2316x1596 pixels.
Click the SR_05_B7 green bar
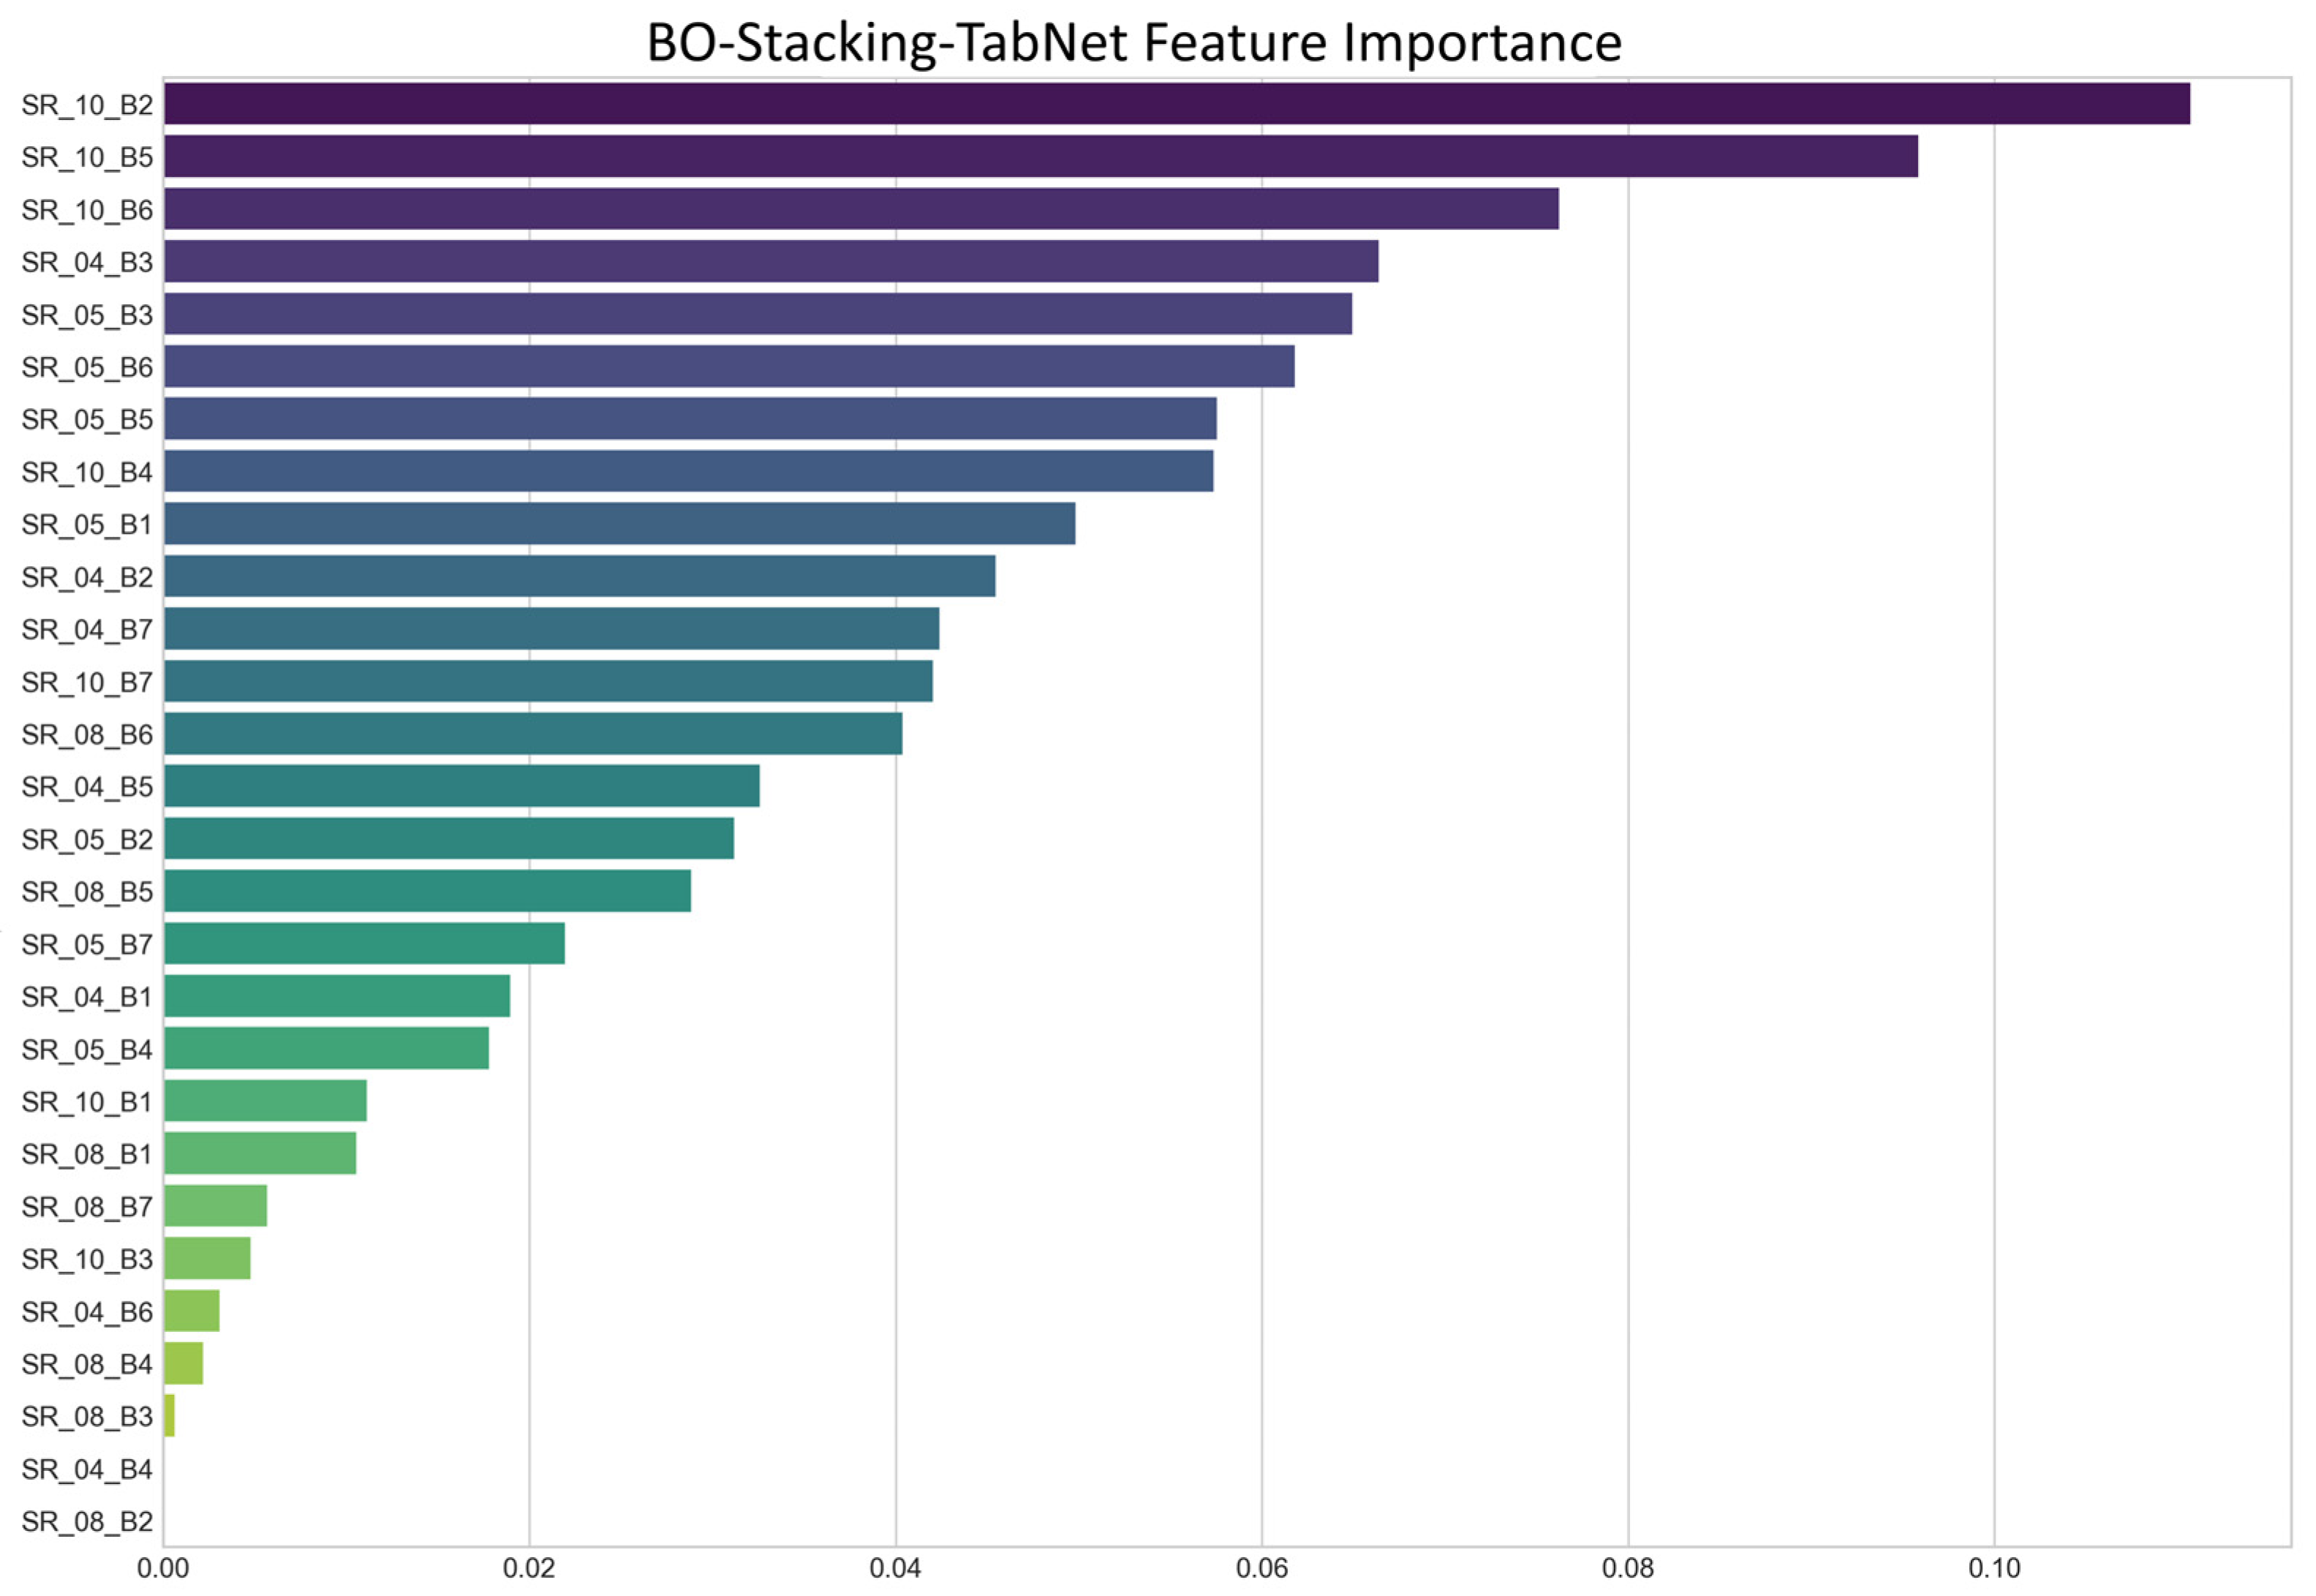(365, 944)
